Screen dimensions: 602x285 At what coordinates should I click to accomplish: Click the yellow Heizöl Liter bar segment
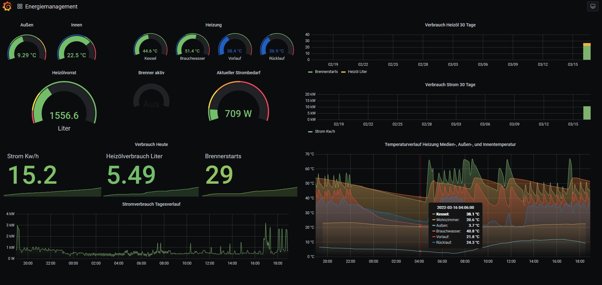click(x=587, y=45)
